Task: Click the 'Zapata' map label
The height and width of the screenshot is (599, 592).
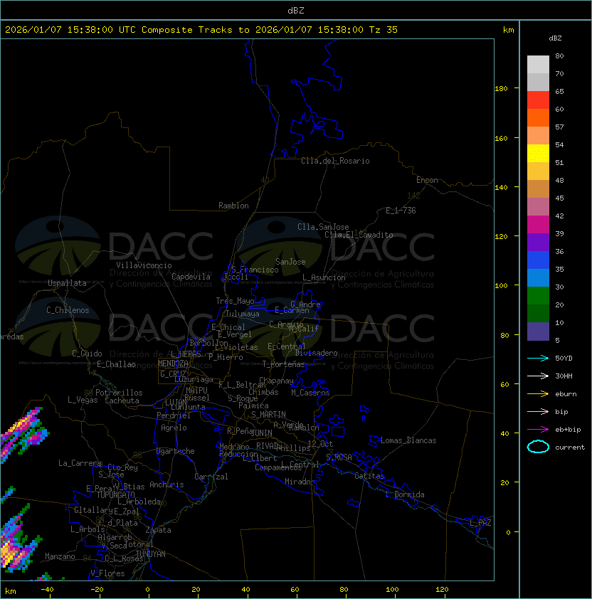Action: pos(158,530)
